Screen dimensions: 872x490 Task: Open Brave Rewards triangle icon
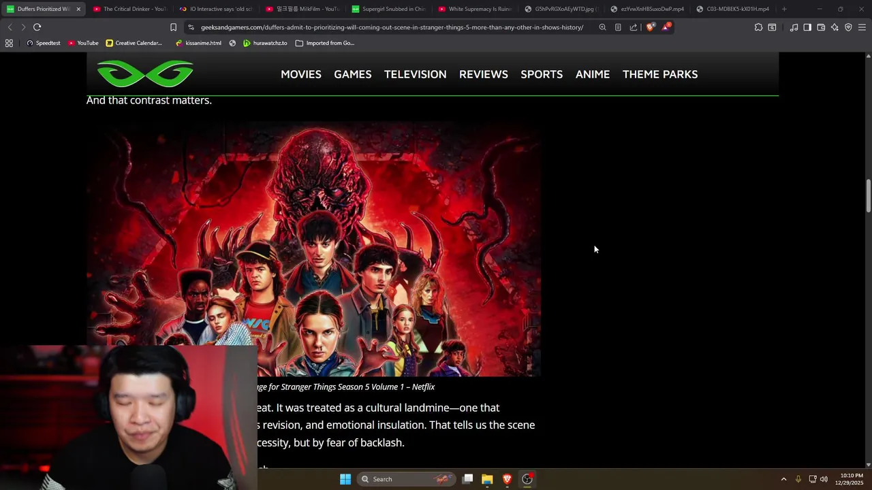(666, 27)
